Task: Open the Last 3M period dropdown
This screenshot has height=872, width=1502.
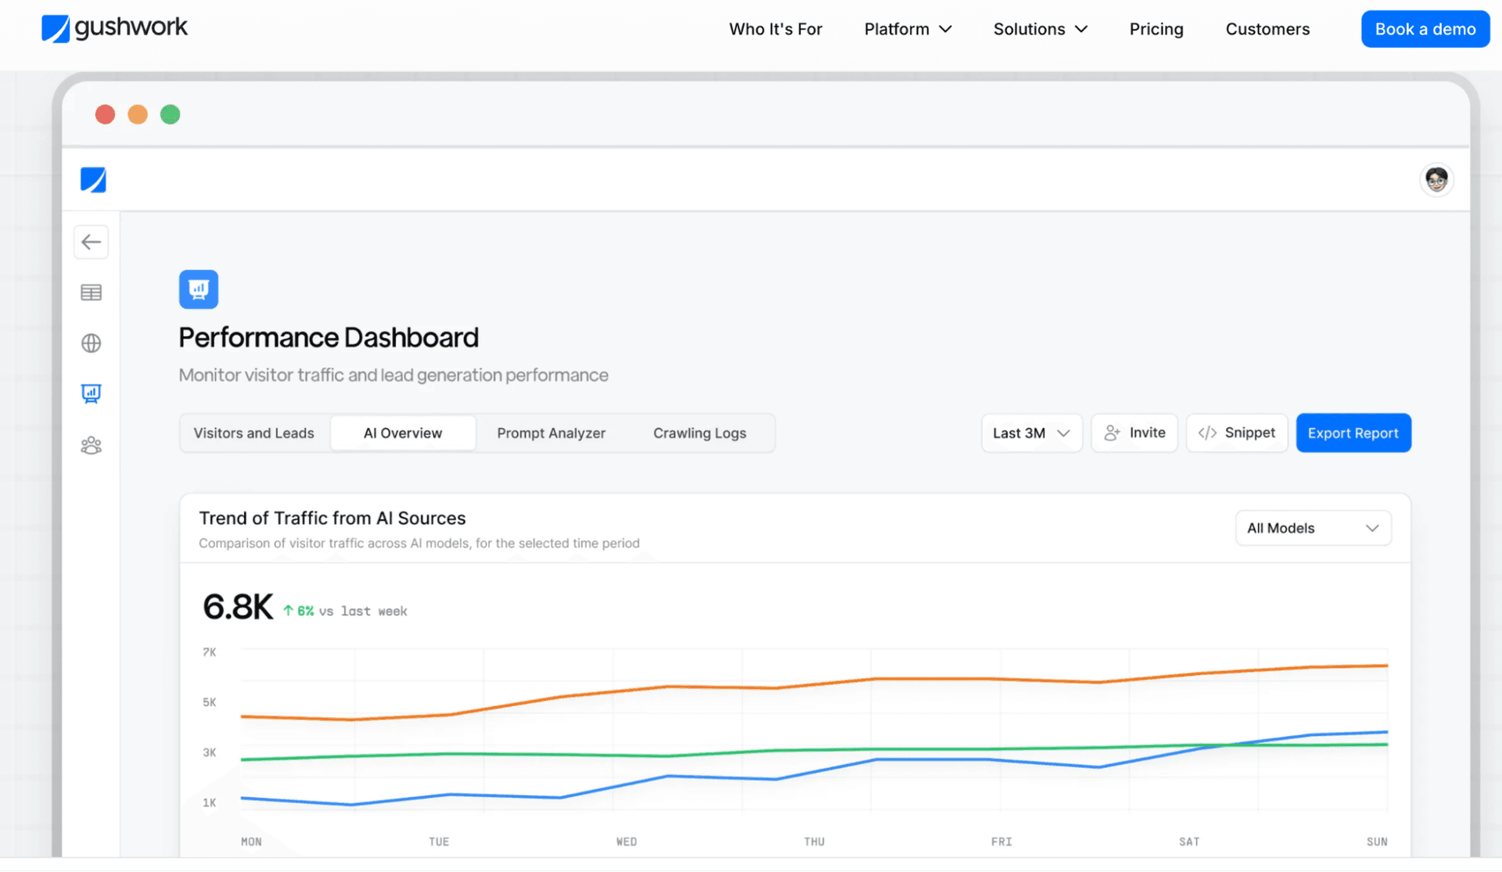Action: (1031, 433)
